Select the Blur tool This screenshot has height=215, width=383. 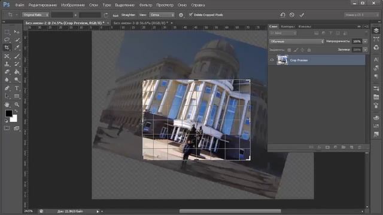pos(7,79)
